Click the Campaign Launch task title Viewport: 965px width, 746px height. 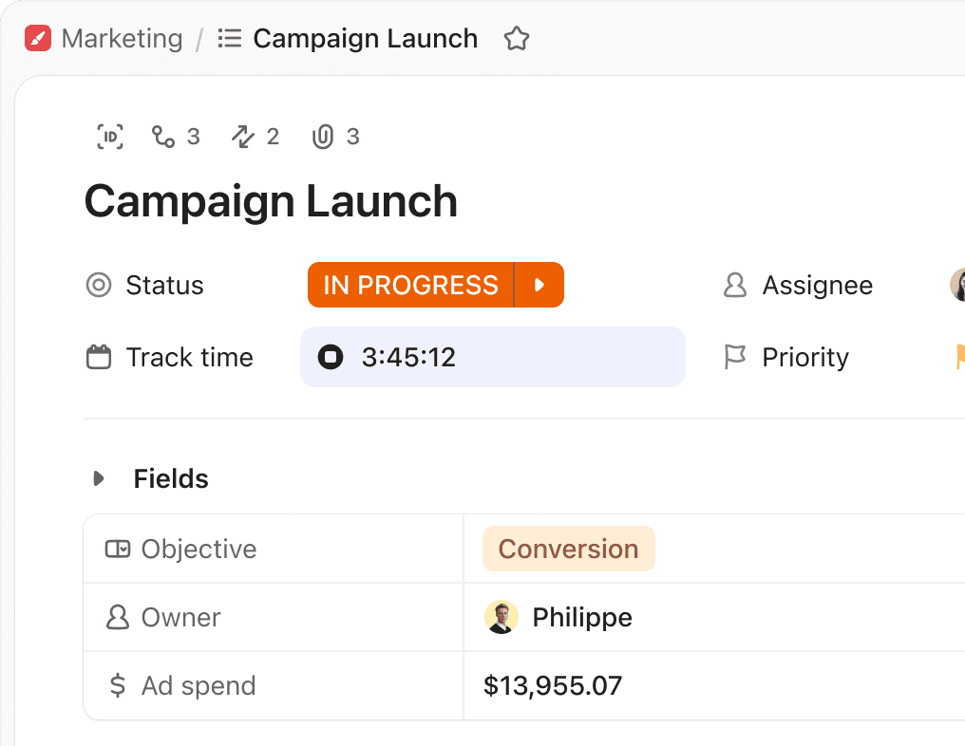[271, 202]
